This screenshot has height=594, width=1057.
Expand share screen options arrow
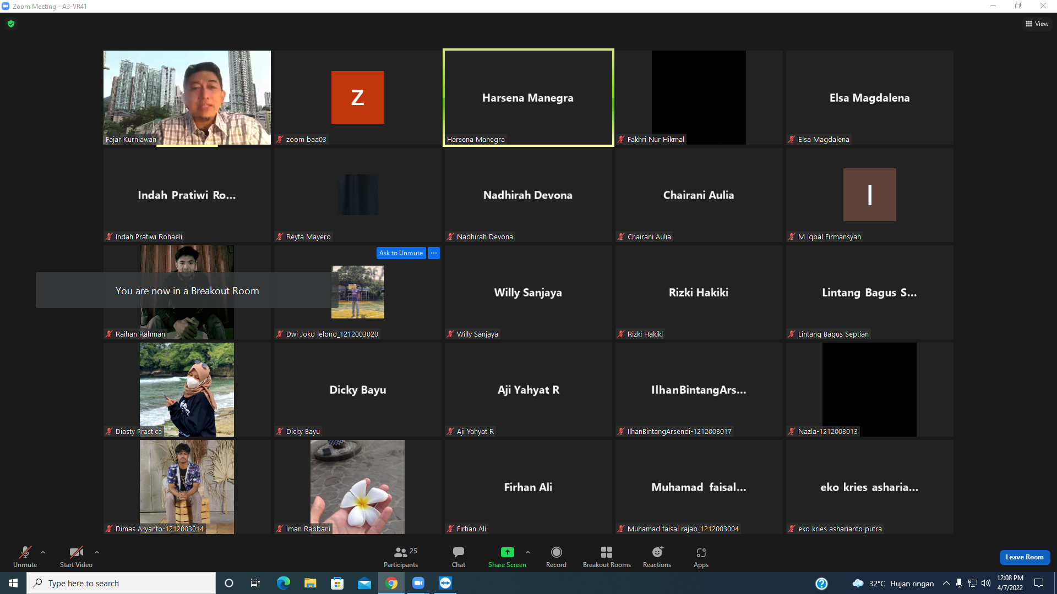528,552
